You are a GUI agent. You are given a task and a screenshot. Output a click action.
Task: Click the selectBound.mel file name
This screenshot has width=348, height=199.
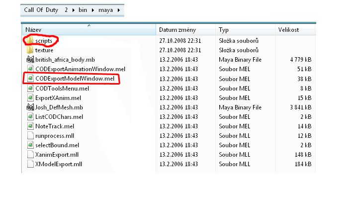pyautogui.click(x=57, y=145)
